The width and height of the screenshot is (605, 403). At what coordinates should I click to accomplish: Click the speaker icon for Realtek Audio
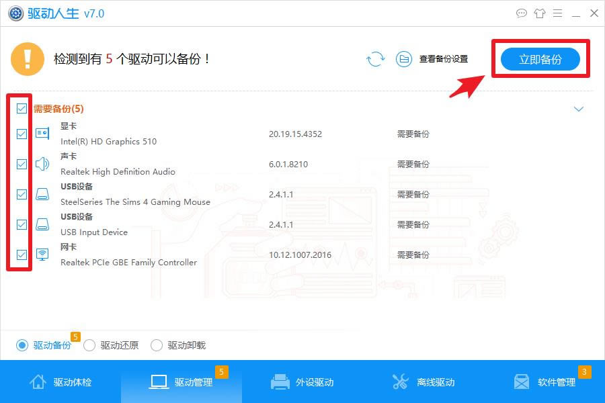point(42,164)
